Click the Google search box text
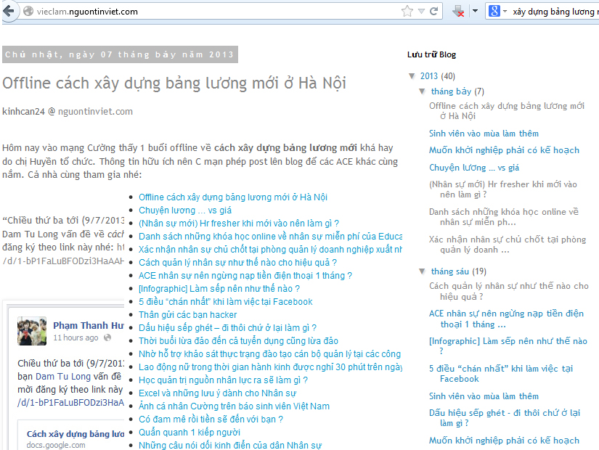Image resolution: width=599 pixels, height=450 pixels. (552, 12)
